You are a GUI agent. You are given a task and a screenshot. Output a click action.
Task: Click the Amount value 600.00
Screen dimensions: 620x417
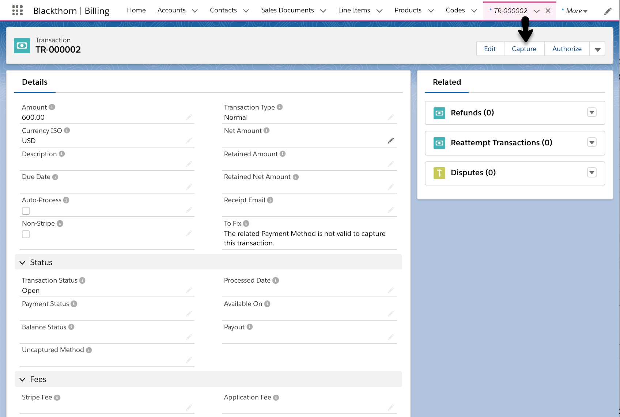click(x=33, y=117)
